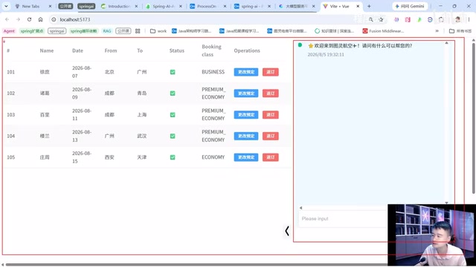Click the page vertical scrollbar
The height and width of the screenshot is (267, 476).
[473, 118]
